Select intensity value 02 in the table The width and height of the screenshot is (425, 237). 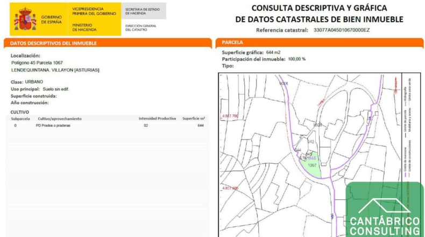pos(146,126)
